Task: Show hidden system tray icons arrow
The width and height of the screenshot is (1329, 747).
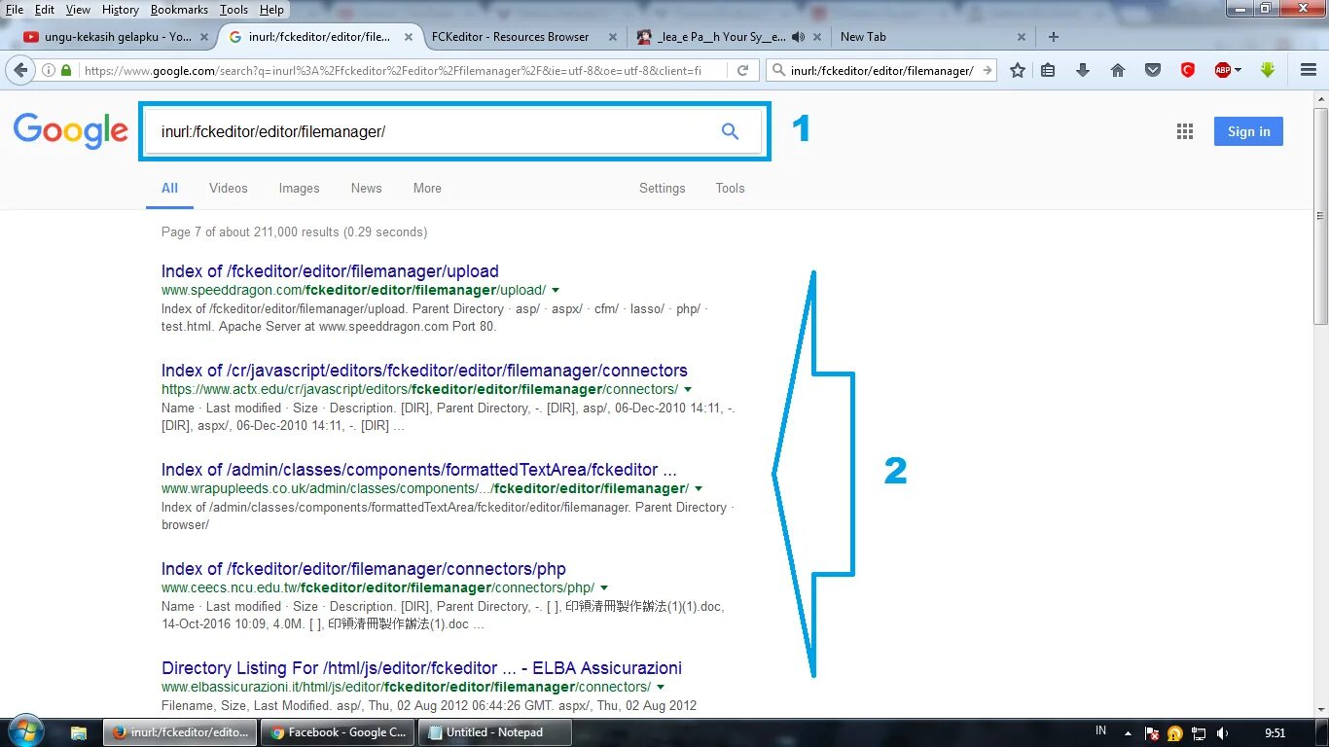Action: [x=1128, y=732]
